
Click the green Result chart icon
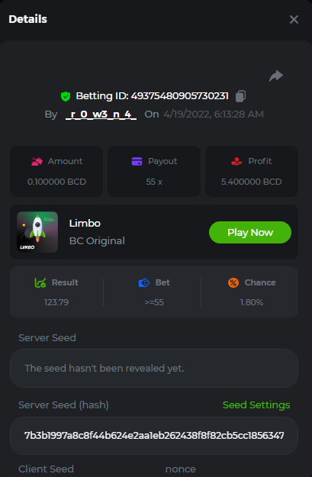pos(40,282)
